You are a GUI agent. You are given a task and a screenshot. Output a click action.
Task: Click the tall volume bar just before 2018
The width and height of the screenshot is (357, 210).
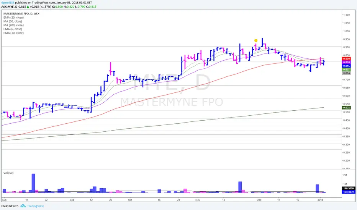pos(318,189)
